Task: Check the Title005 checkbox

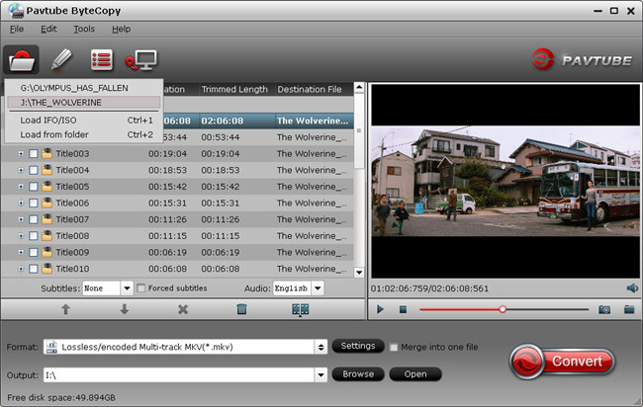Action: pyautogui.click(x=34, y=187)
